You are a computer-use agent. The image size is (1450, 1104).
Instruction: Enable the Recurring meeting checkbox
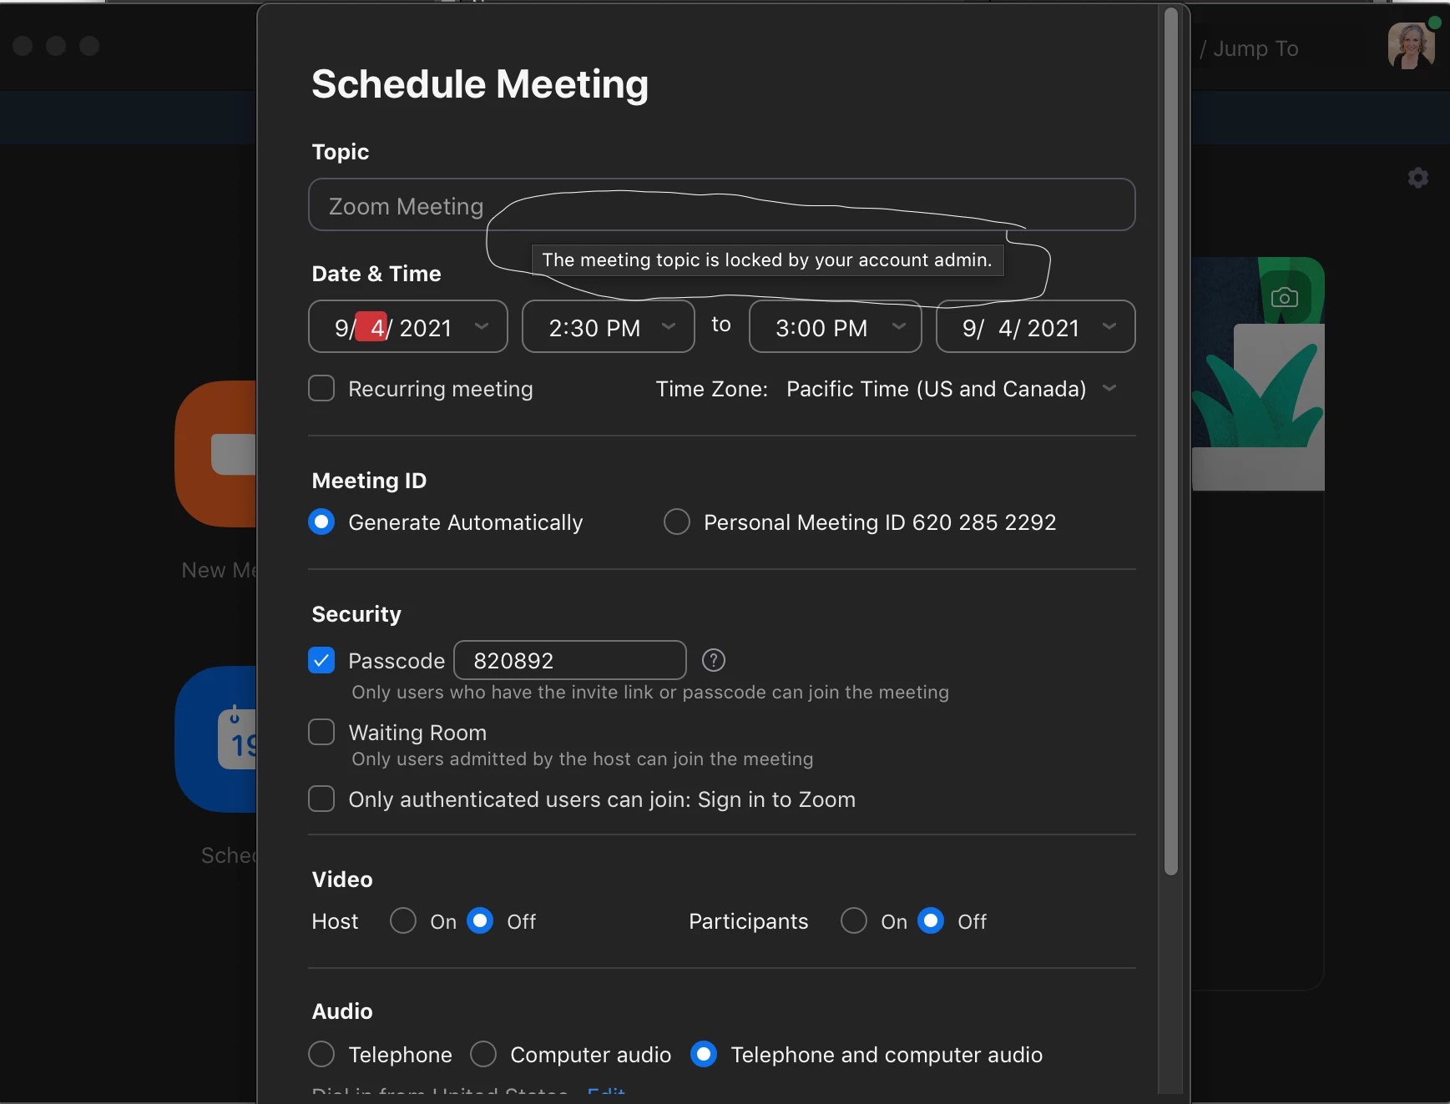click(x=321, y=388)
